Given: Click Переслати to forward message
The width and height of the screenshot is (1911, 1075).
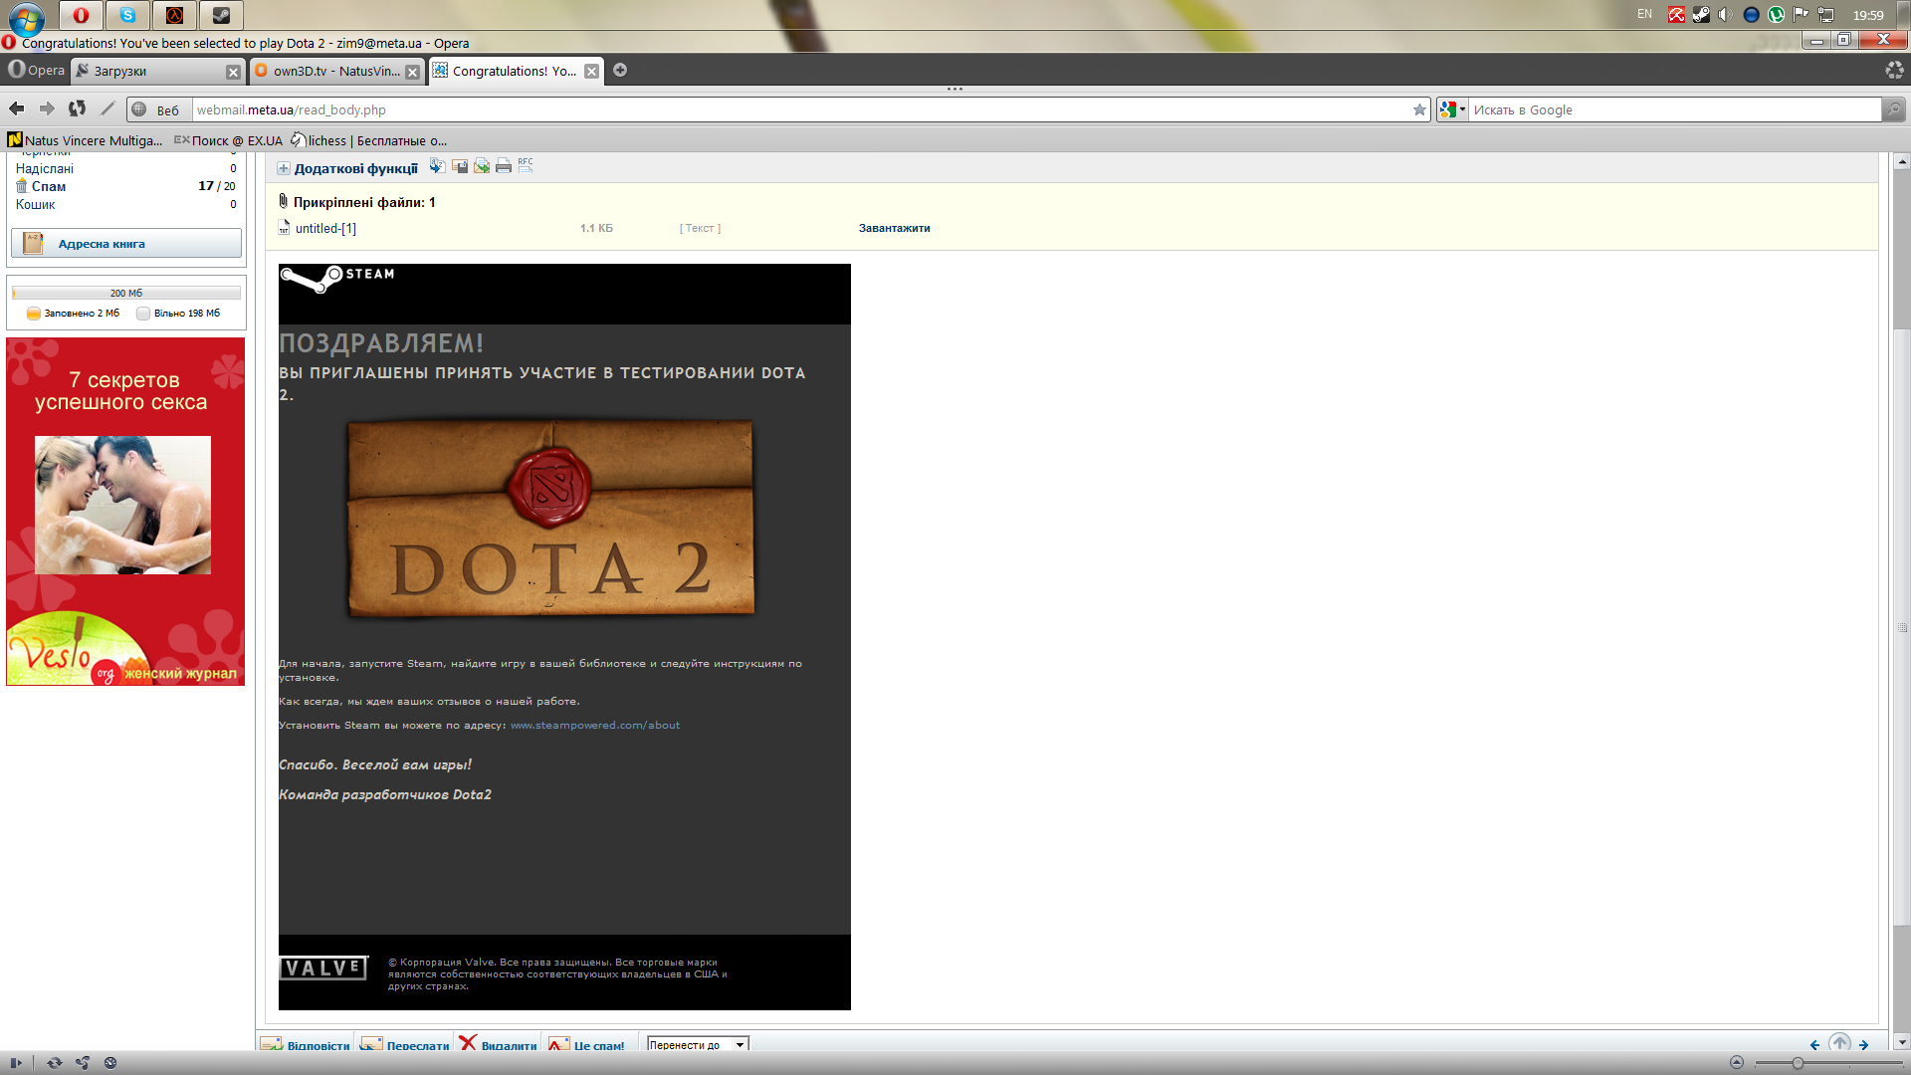Looking at the screenshot, I should (405, 1044).
